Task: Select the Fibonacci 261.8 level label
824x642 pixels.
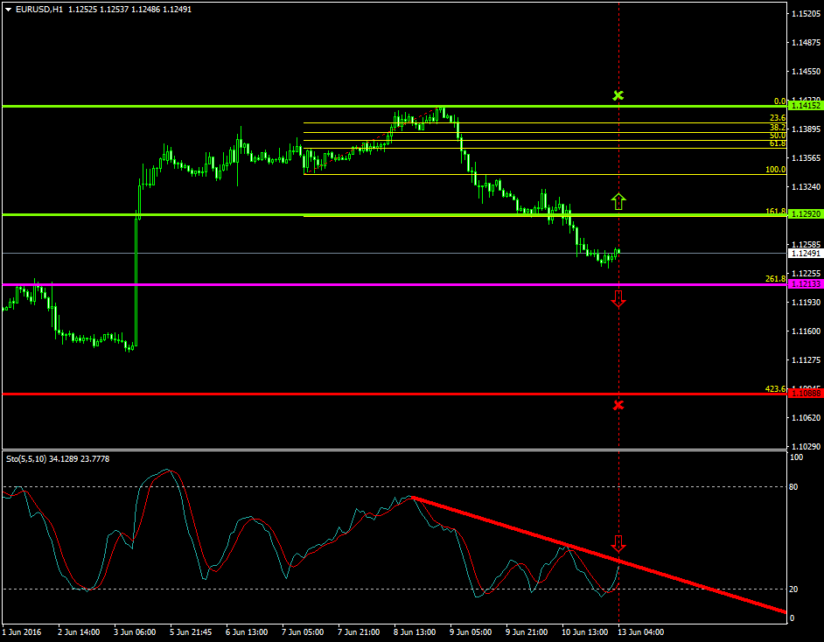Action: point(775,279)
